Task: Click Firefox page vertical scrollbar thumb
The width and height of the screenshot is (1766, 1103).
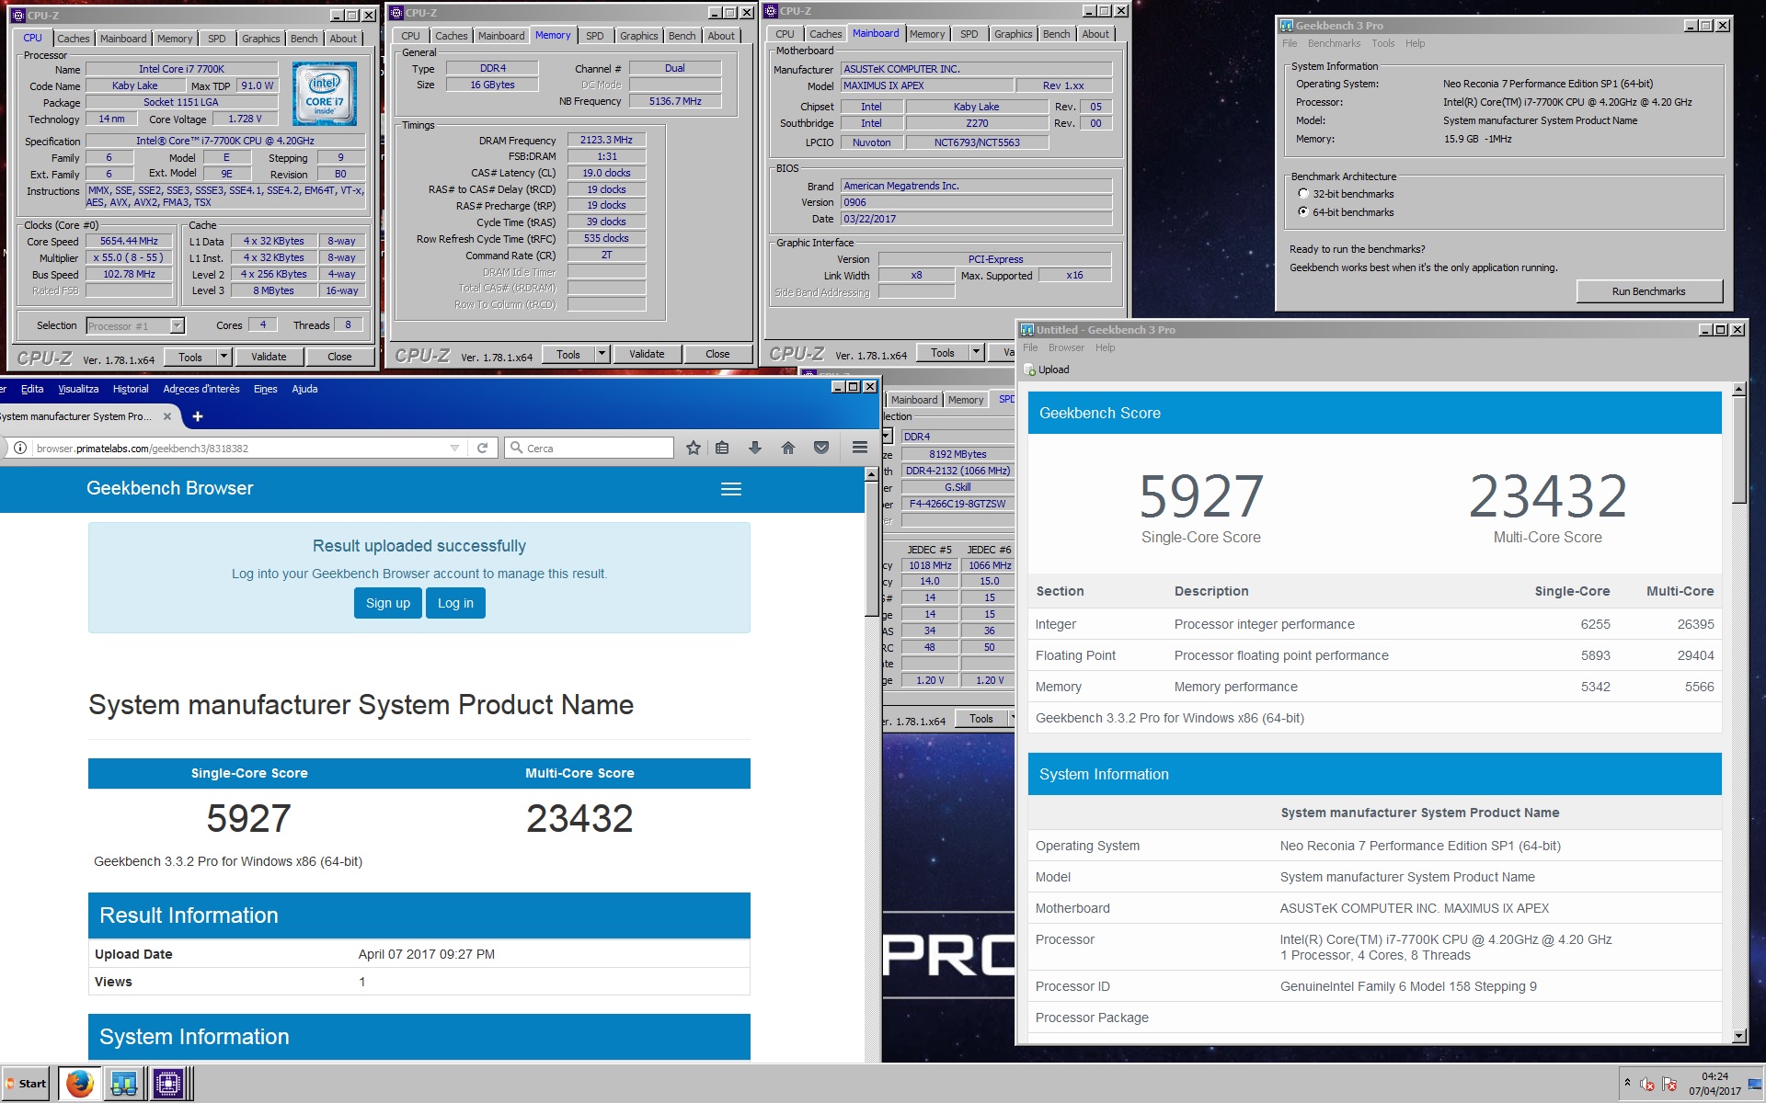Action: click(872, 549)
